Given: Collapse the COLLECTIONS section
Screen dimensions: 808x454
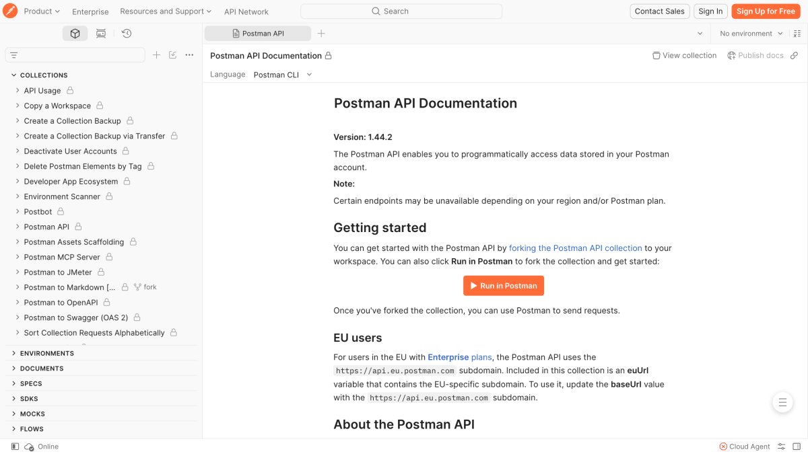Looking at the screenshot, I should click(13, 75).
